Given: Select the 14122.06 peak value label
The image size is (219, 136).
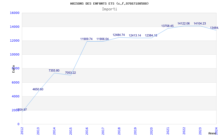Looking at the screenshot, I should (x=183, y=23).
